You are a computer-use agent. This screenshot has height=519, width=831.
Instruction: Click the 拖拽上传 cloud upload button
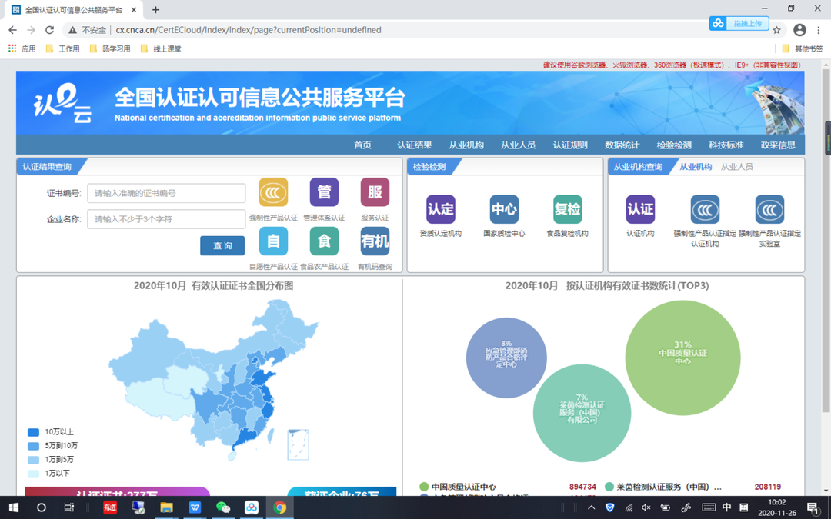click(x=739, y=23)
